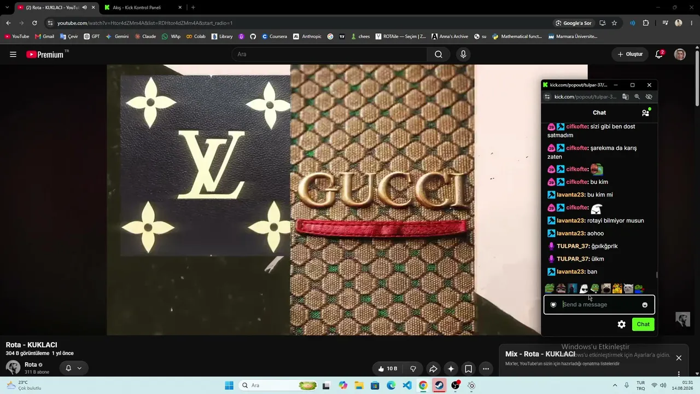Click the Windows taskbar search box

(279, 385)
